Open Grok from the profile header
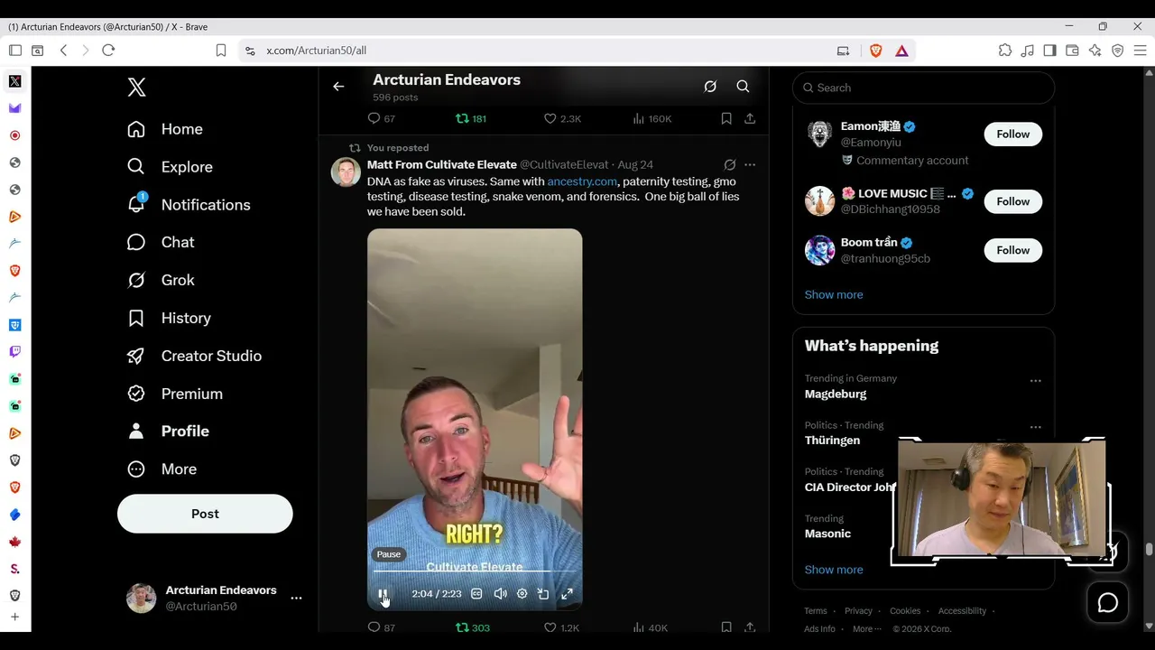 710,87
